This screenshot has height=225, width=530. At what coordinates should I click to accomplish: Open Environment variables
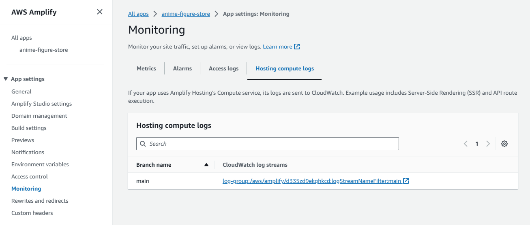point(40,164)
